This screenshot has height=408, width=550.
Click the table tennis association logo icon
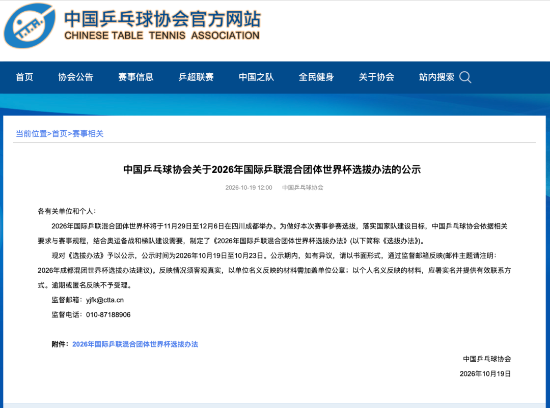(x=30, y=25)
